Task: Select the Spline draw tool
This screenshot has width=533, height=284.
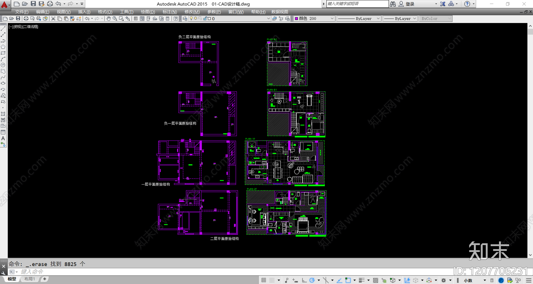Action: pyautogui.click(x=3, y=77)
